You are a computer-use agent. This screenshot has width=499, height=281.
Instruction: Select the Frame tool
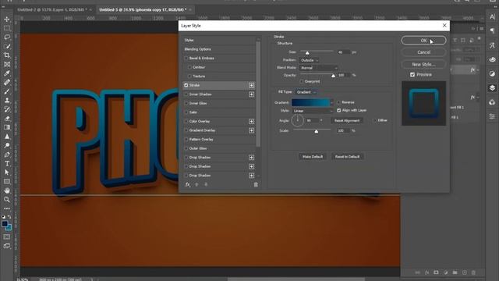[x=7, y=64]
